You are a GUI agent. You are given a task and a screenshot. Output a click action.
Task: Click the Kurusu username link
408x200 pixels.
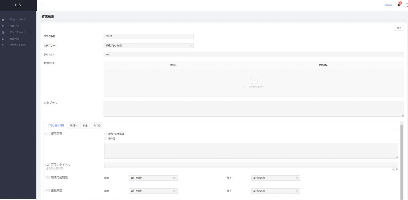click(x=388, y=5)
